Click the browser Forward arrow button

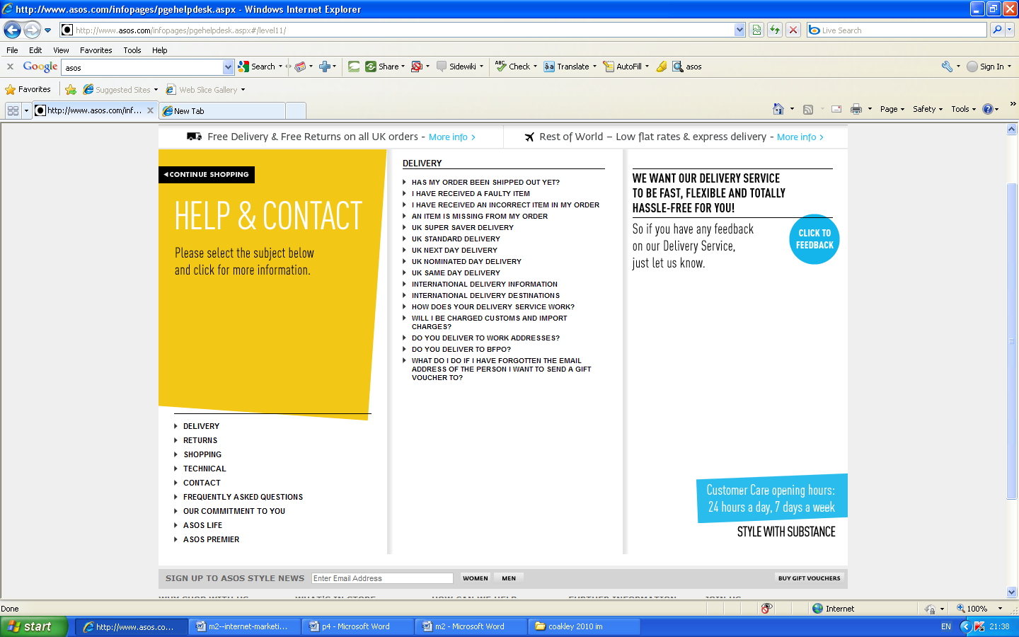[x=32, y=30]
